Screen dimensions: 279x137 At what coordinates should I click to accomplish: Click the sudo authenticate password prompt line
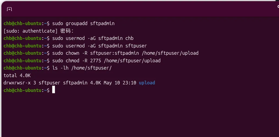(x=38, y=31)
